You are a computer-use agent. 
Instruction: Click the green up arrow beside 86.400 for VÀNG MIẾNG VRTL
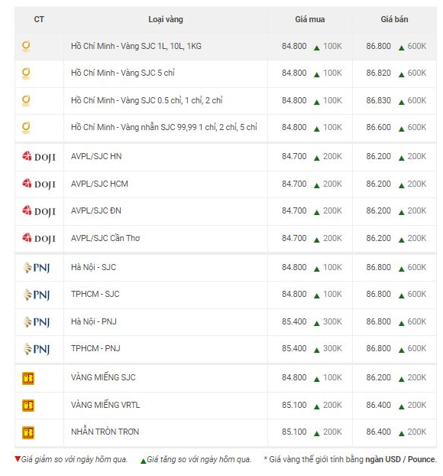(x=401, y=406)
